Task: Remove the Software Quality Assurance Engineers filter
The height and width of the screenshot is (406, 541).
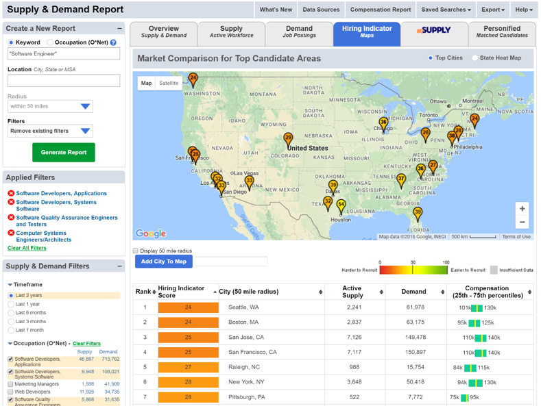Action: tap(11, 218)
